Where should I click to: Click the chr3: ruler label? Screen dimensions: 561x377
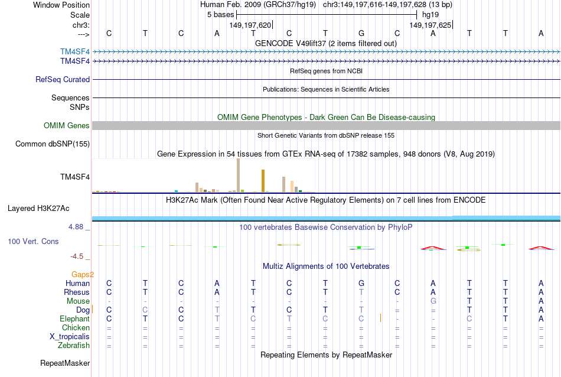point(81,25)
